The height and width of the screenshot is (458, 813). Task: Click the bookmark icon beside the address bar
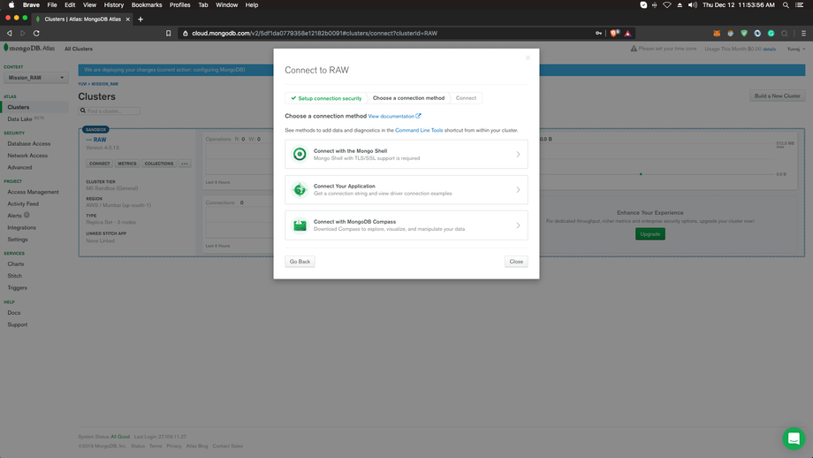(x=168, y=34)
